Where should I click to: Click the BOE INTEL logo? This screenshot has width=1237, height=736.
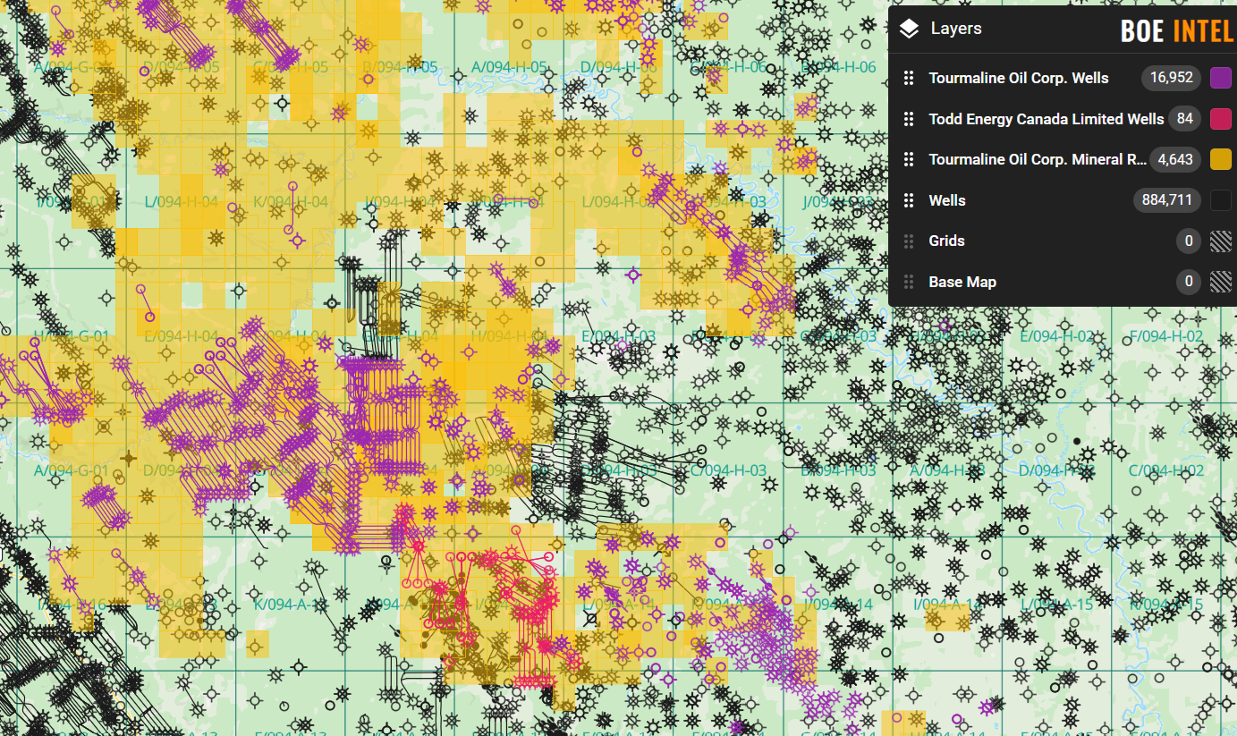point(1176,32)
